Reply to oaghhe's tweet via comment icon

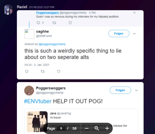tap(27, 71)
